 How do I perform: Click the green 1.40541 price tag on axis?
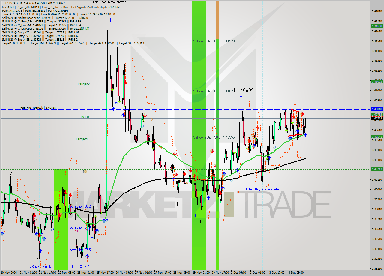coord(377,136)
